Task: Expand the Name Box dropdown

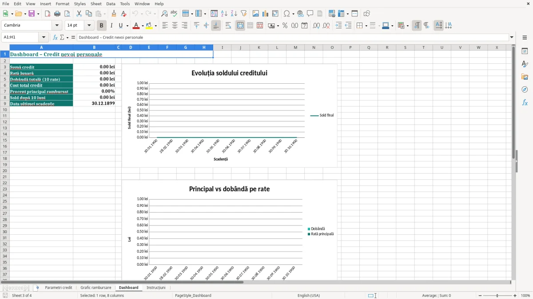Action: coord(44,38)
